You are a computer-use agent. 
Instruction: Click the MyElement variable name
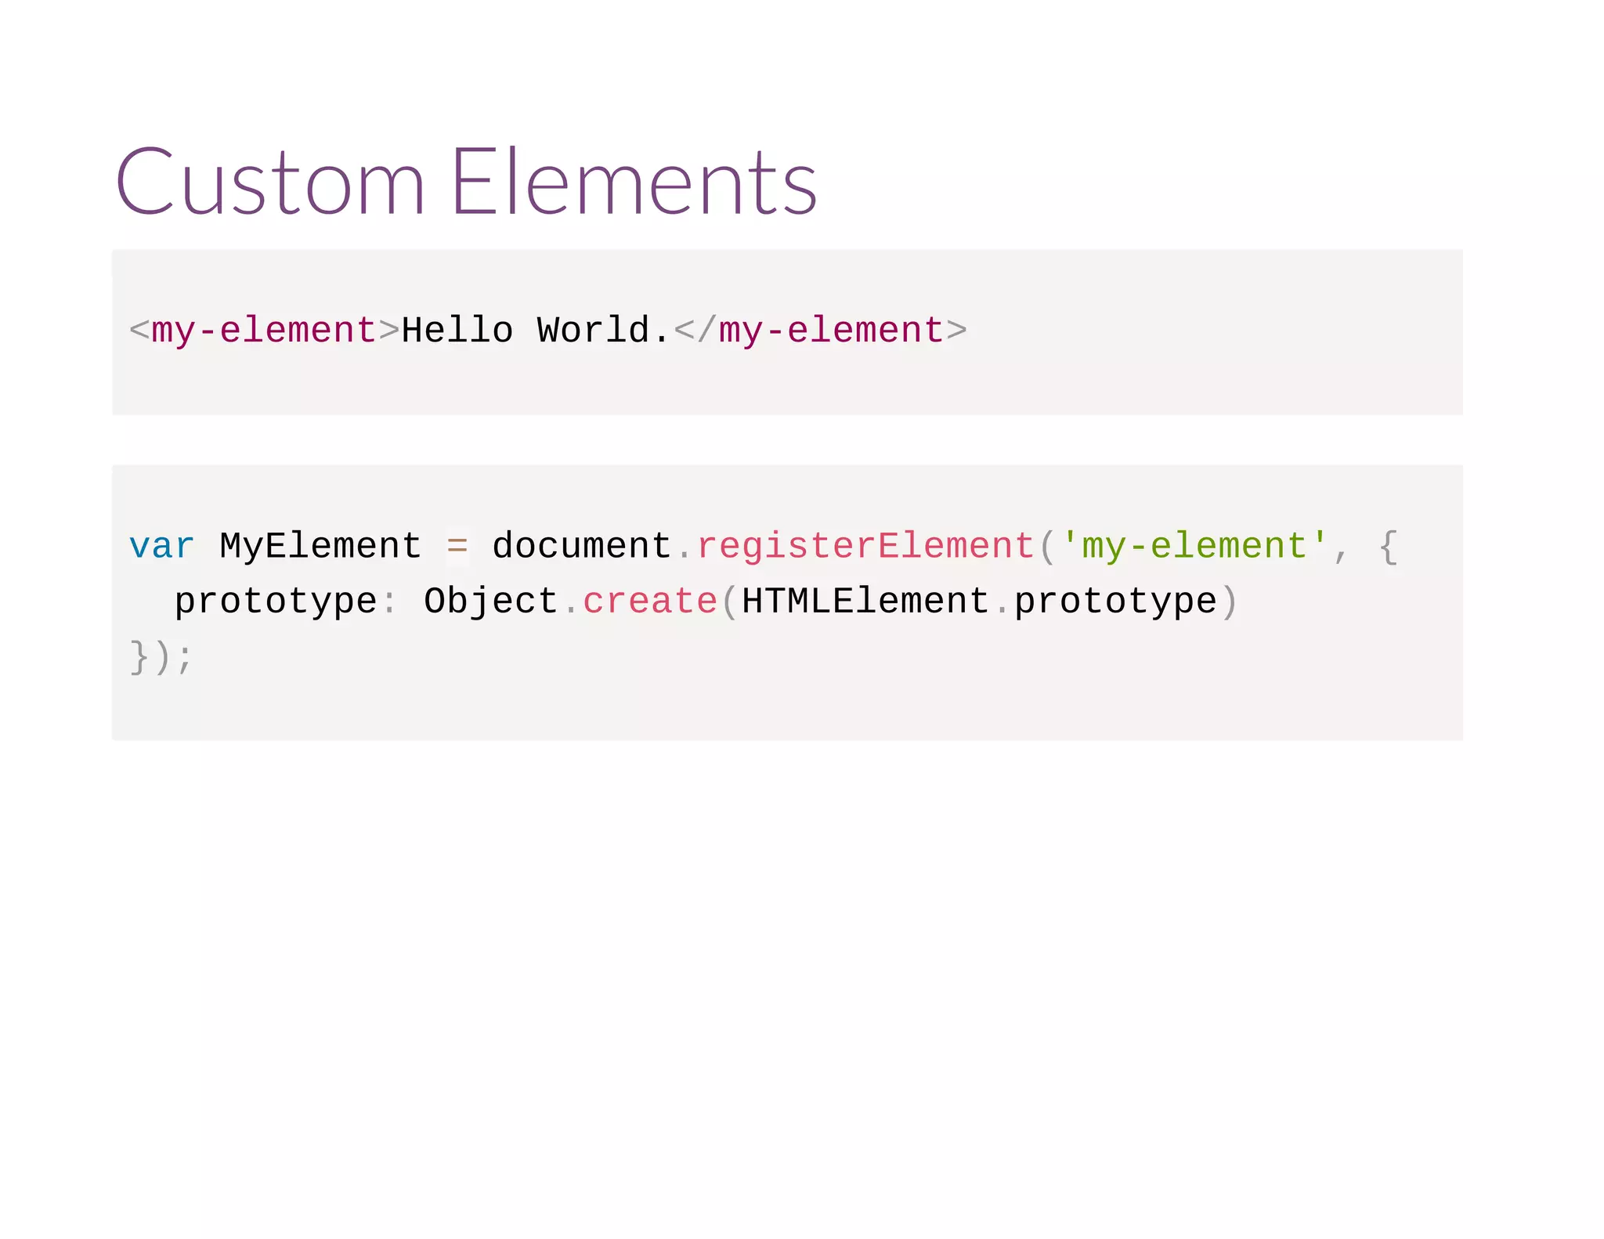(x=320, y=546)
